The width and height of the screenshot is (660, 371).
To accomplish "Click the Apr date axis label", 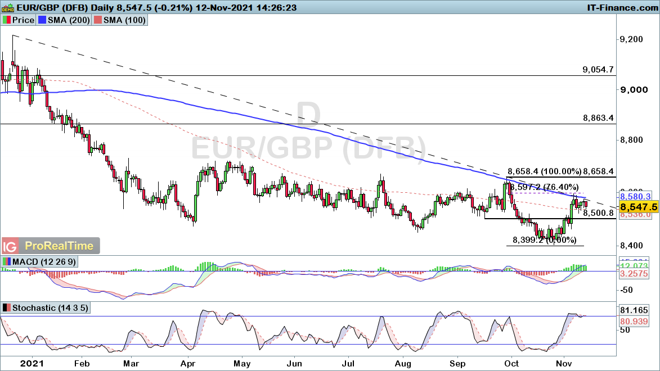I will [x=188, y=364].
